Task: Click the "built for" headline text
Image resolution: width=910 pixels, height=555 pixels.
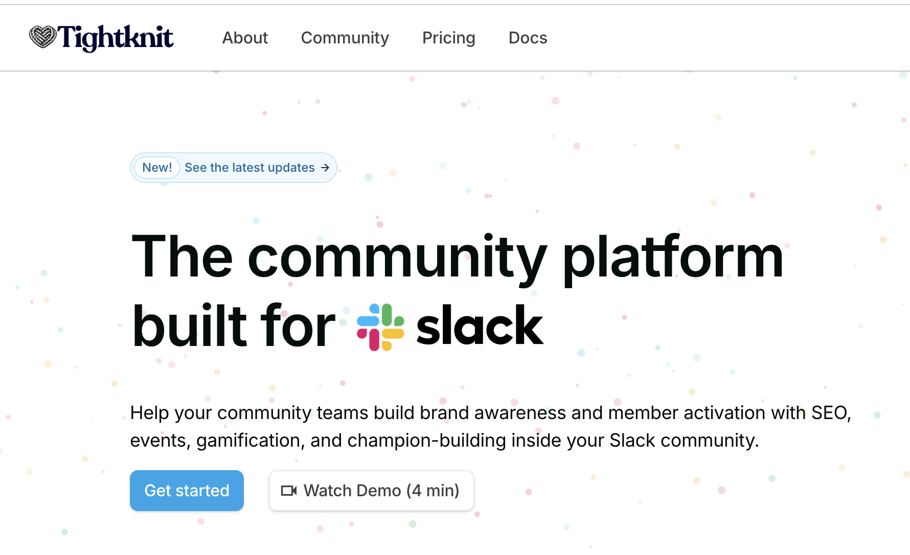Action: tap(233, 327)
